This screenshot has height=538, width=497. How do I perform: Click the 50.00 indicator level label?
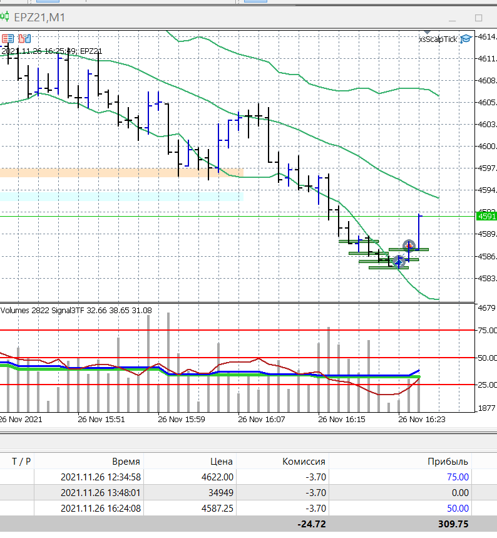tap(487, 358)
